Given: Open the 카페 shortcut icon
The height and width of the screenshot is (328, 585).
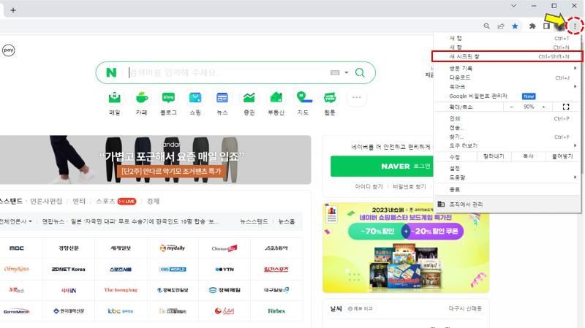Looking at the screenshot, I should point(141,98).
